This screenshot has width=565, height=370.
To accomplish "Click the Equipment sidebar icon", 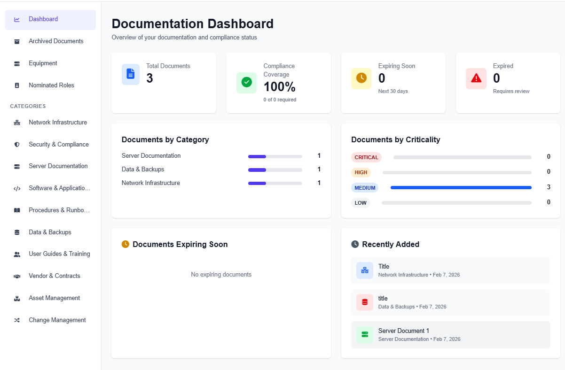I will click(x=17, y=63).
